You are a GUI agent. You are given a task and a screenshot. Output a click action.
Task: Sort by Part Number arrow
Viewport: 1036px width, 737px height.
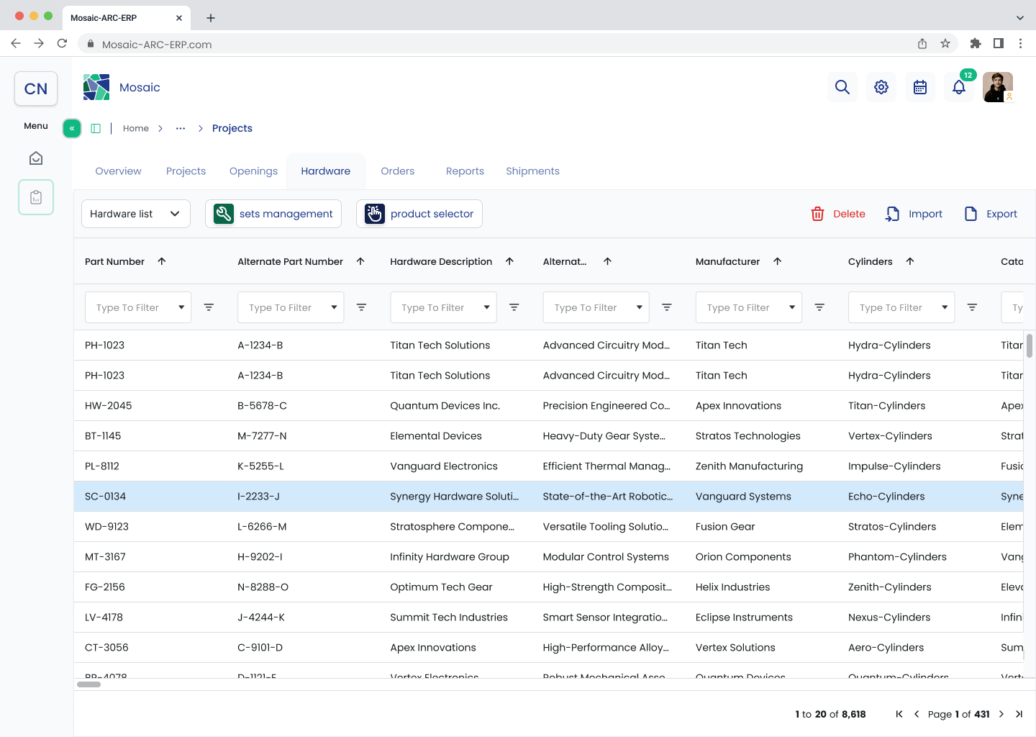[x=162, y=261]
